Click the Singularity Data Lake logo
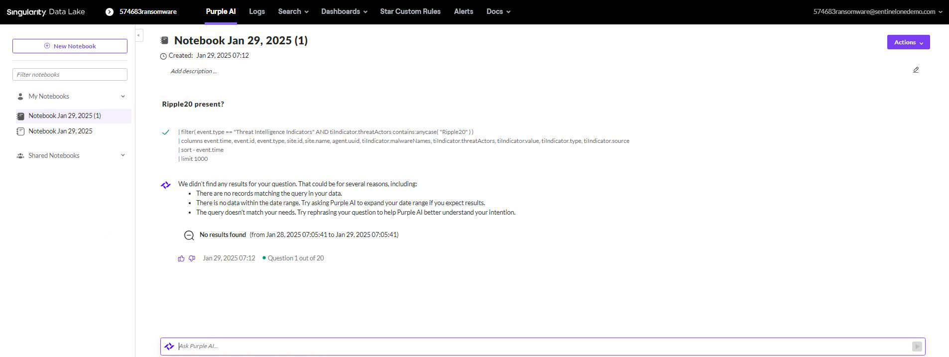The height and width of the screenshot is (357, 949). click(46, 12)
